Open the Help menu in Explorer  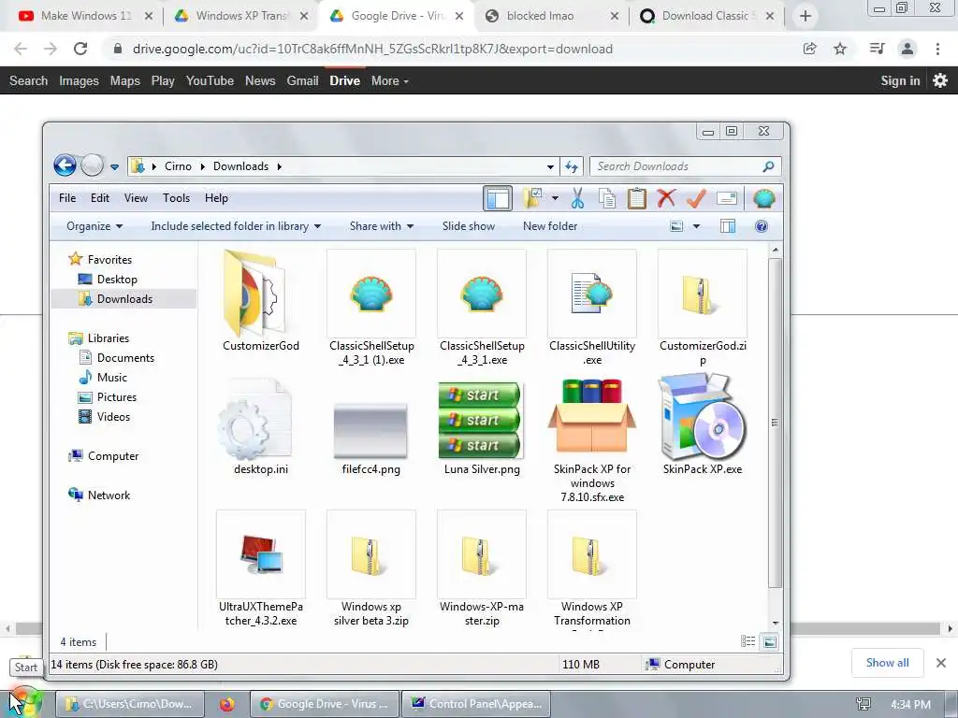click(216, 198)
